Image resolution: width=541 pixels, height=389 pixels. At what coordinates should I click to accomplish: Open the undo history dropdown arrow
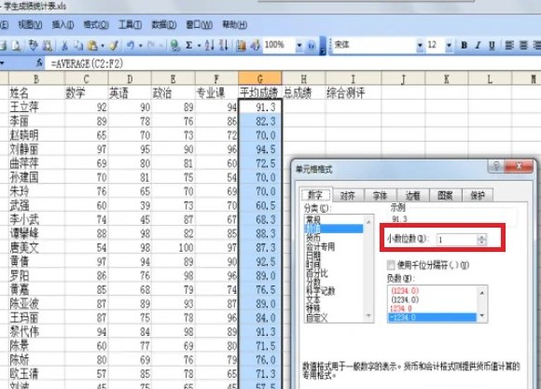(141, 46)
